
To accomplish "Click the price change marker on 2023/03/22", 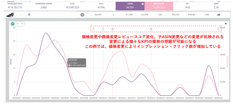I will pos(218,29).
